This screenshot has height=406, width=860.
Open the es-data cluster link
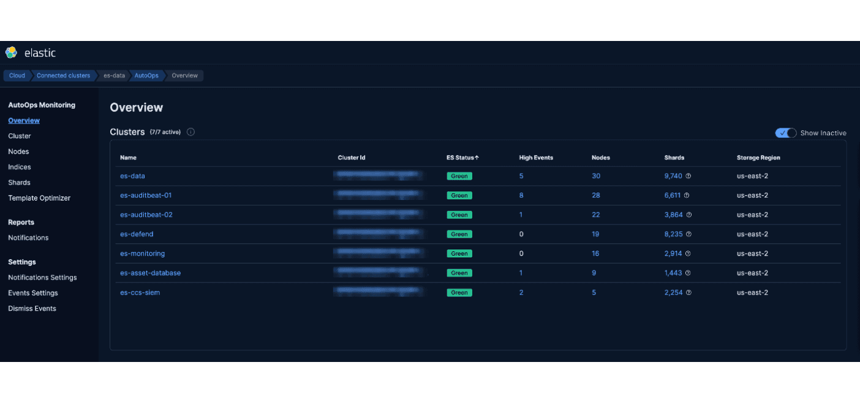coord(132,175)
